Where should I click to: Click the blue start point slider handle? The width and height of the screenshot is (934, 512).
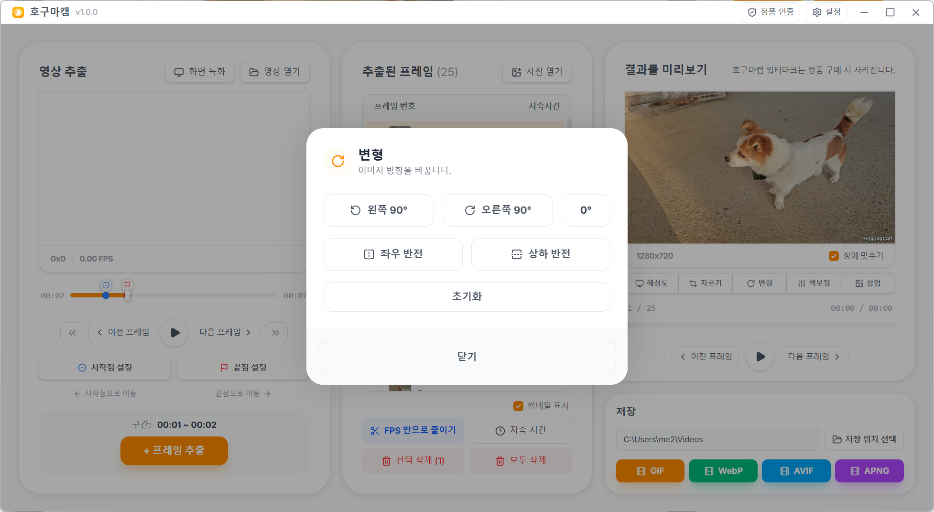(x=106, y=295)
